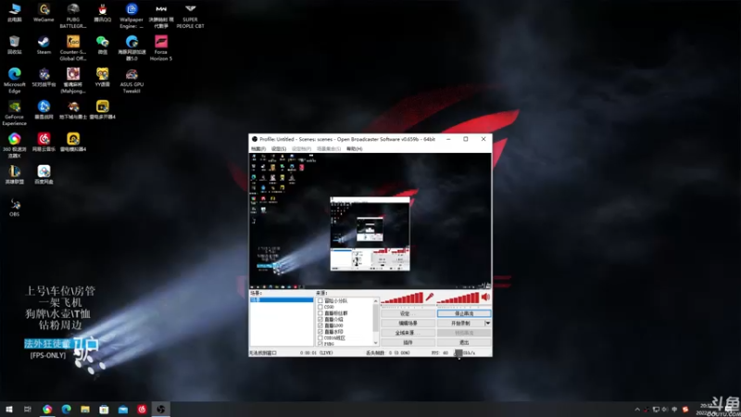Image resolution: width=741 pixels, height=417 pixels.
Task: Open the start recording dropdown arrow
Action: pyautogui.click(x=488, y=322)
